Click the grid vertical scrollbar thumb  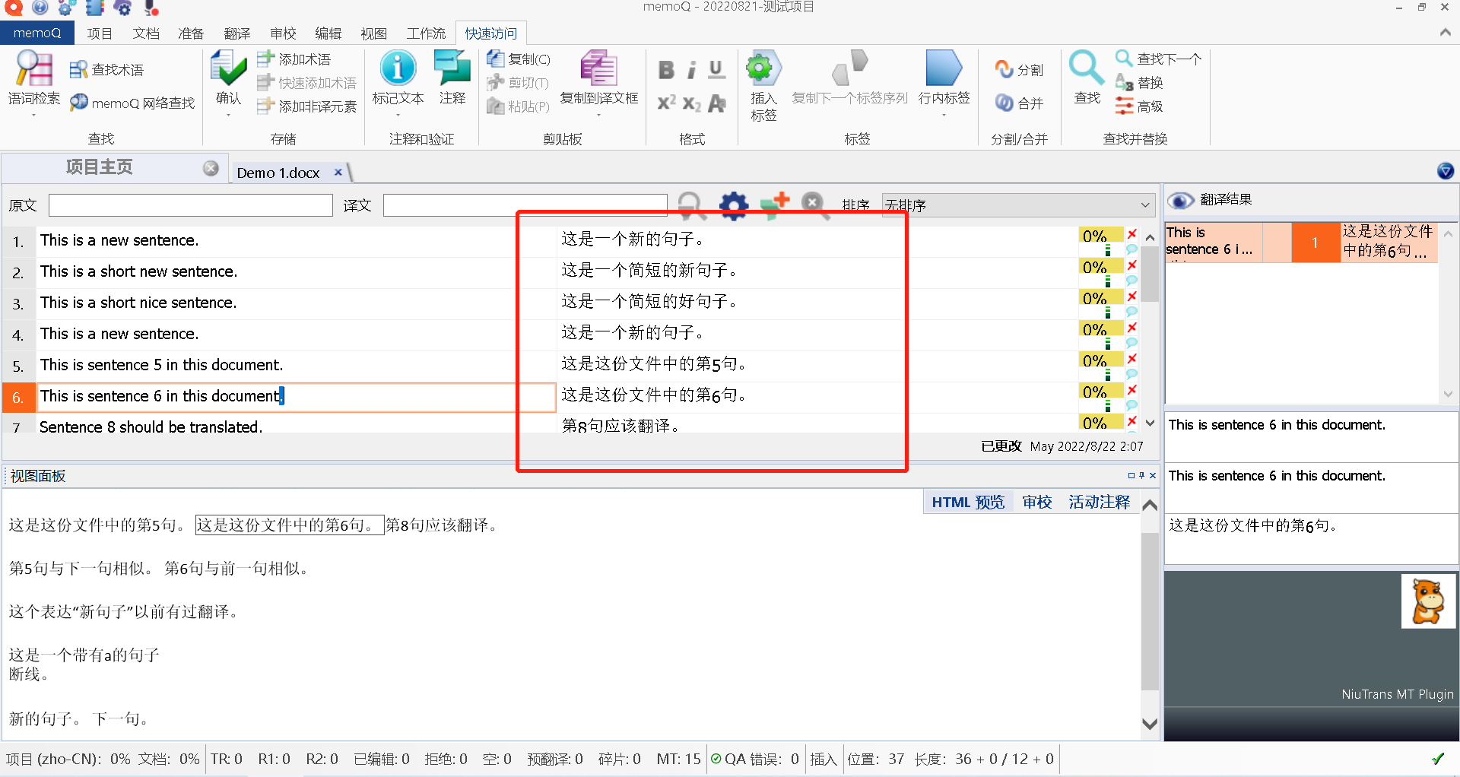(x=1151, y=274)
